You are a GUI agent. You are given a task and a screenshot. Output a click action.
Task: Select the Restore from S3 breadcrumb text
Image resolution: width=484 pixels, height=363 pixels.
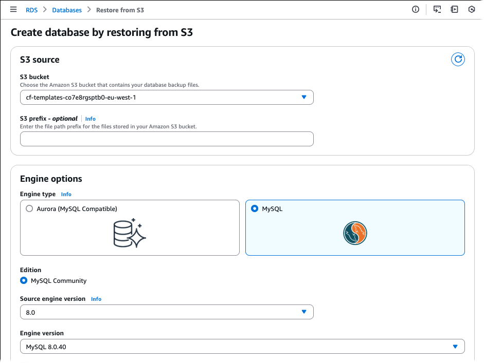tap(120, 10)
